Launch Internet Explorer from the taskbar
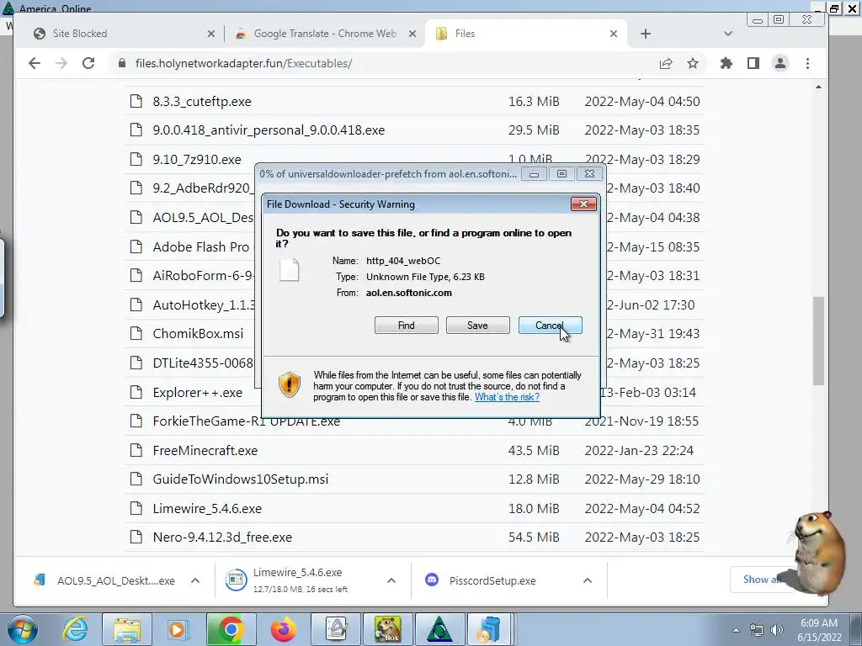 click(75, 629)
